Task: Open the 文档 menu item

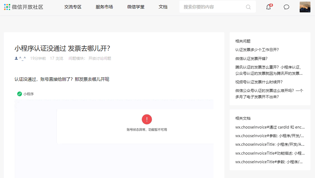Action: (x=163, y=7)
